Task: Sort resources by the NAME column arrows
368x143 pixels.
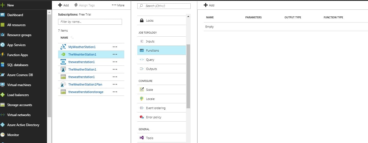Action: tap(72, 37)
